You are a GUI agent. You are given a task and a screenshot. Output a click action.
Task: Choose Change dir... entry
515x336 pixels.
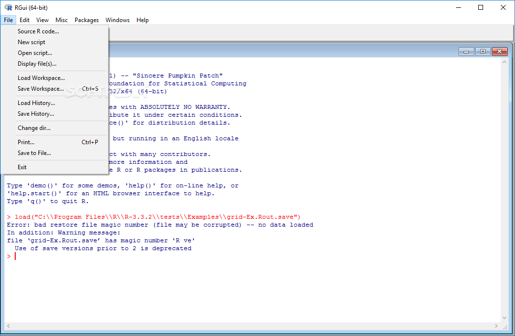point(54,128)
